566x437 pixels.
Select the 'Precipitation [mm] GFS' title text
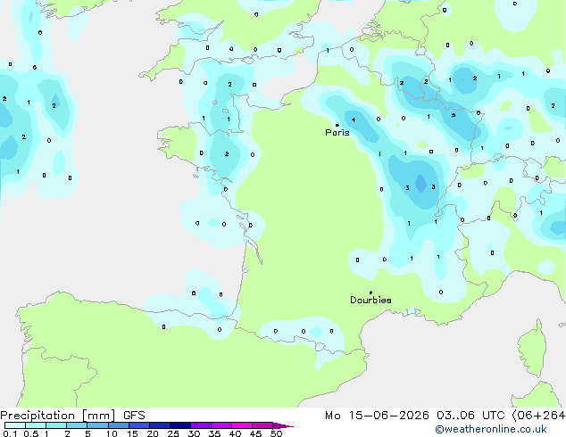(x=72, y=416)
